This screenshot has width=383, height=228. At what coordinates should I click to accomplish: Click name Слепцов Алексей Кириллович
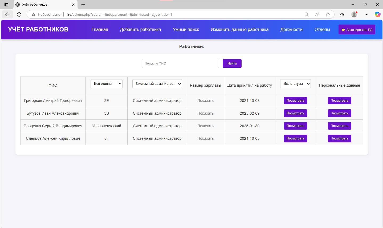point(53,138)
